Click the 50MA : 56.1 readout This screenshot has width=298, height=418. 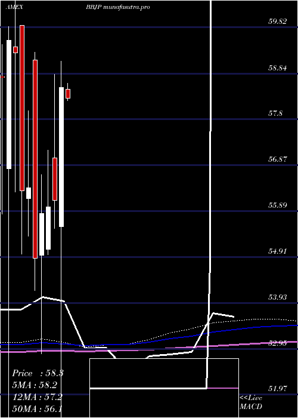[37, 408]
